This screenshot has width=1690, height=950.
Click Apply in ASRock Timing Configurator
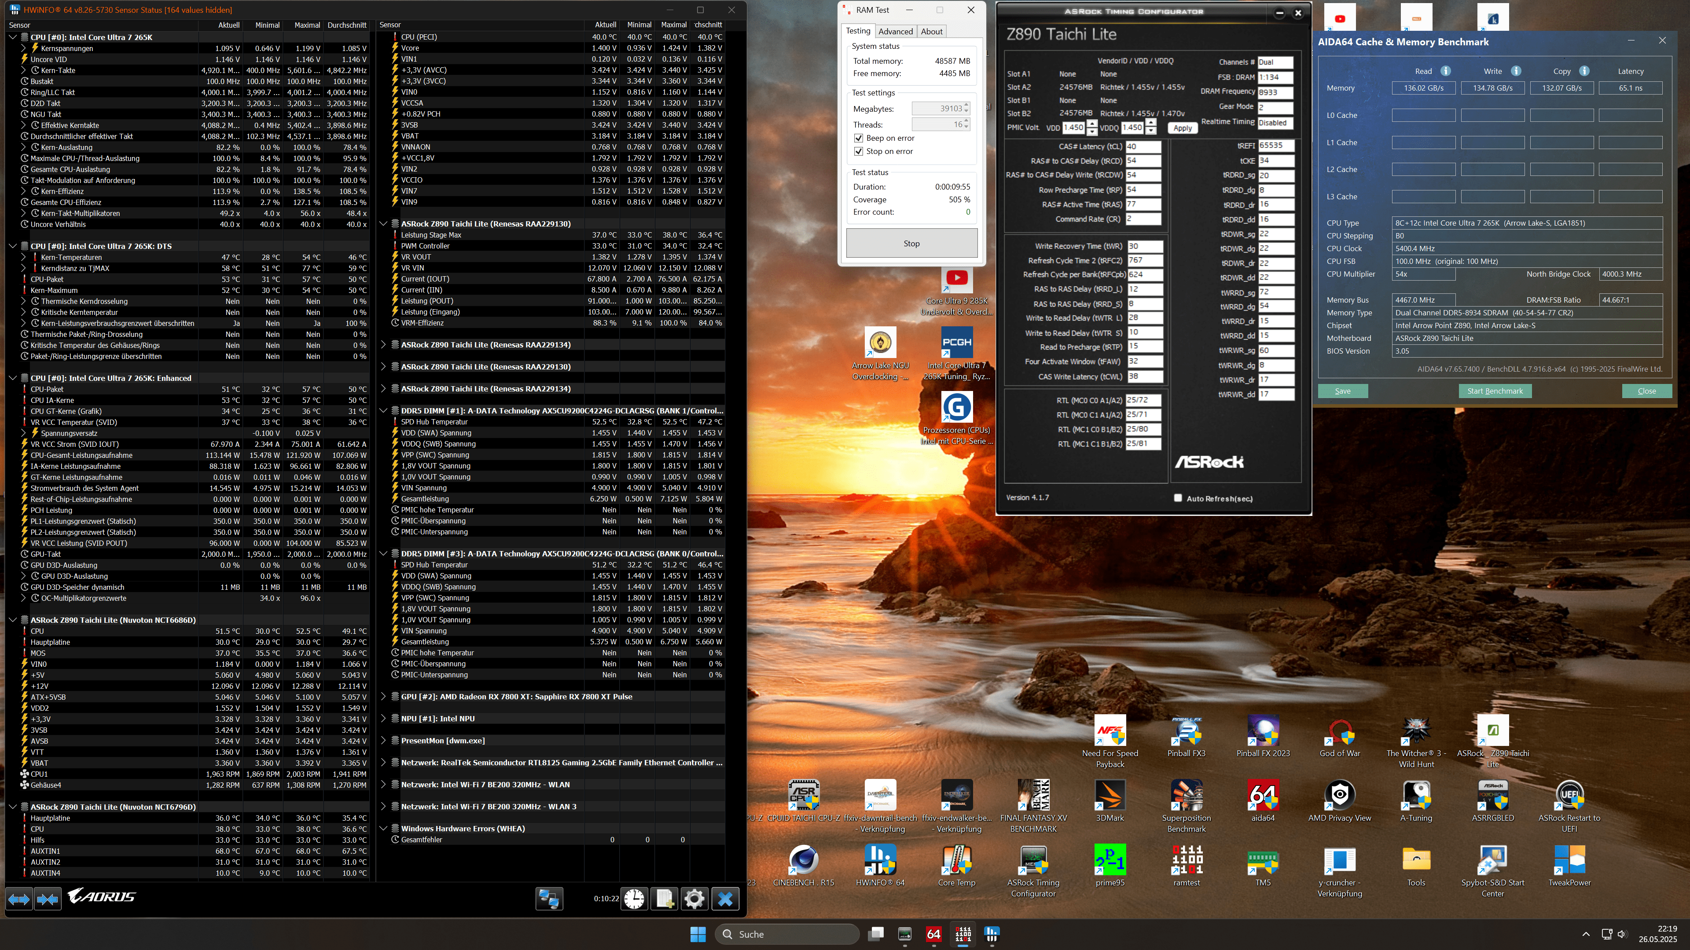click(x=1182, y=128)
